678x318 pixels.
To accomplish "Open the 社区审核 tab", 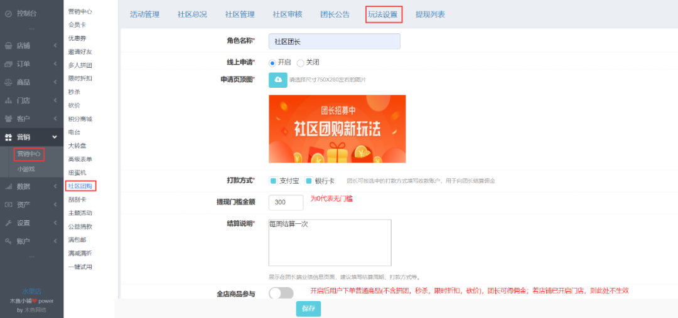I will coord(288,14).
